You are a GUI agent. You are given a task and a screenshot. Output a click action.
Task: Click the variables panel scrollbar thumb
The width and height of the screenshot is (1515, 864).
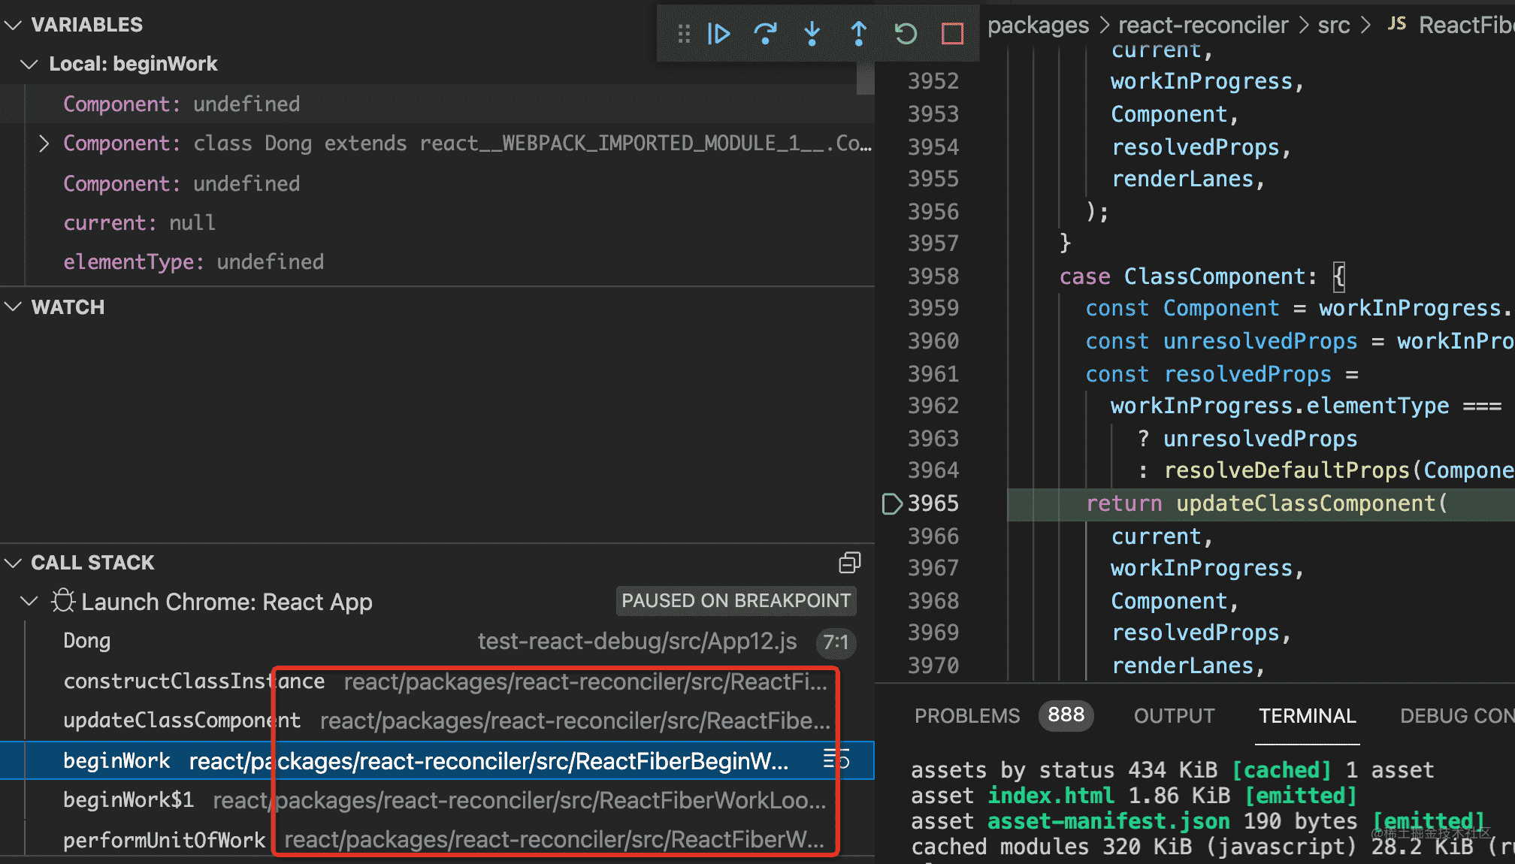coord(865,78)
